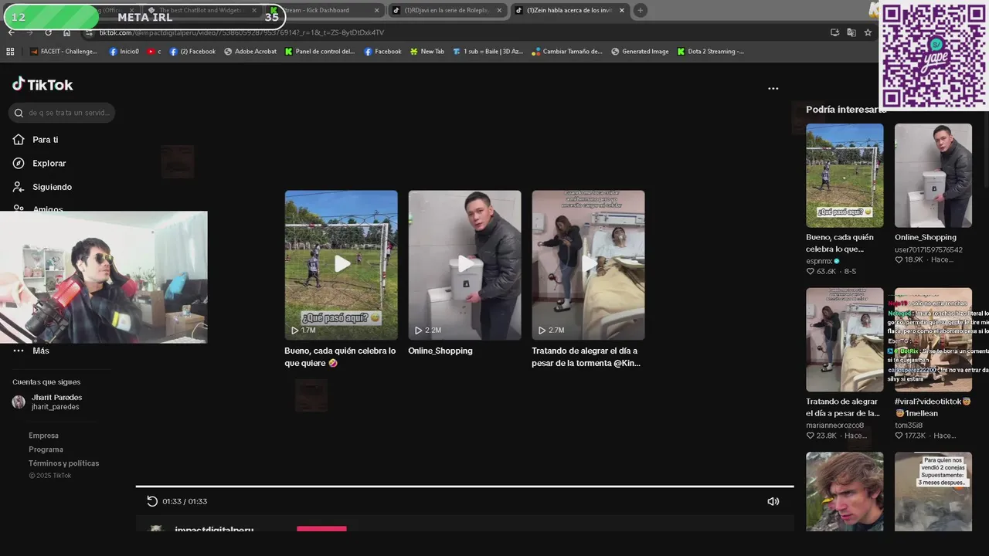Viewport: 989px width, 556px height.
Task: Open Inicio0 bookmark
Action: pyautogui.click(x=124, y=52)
